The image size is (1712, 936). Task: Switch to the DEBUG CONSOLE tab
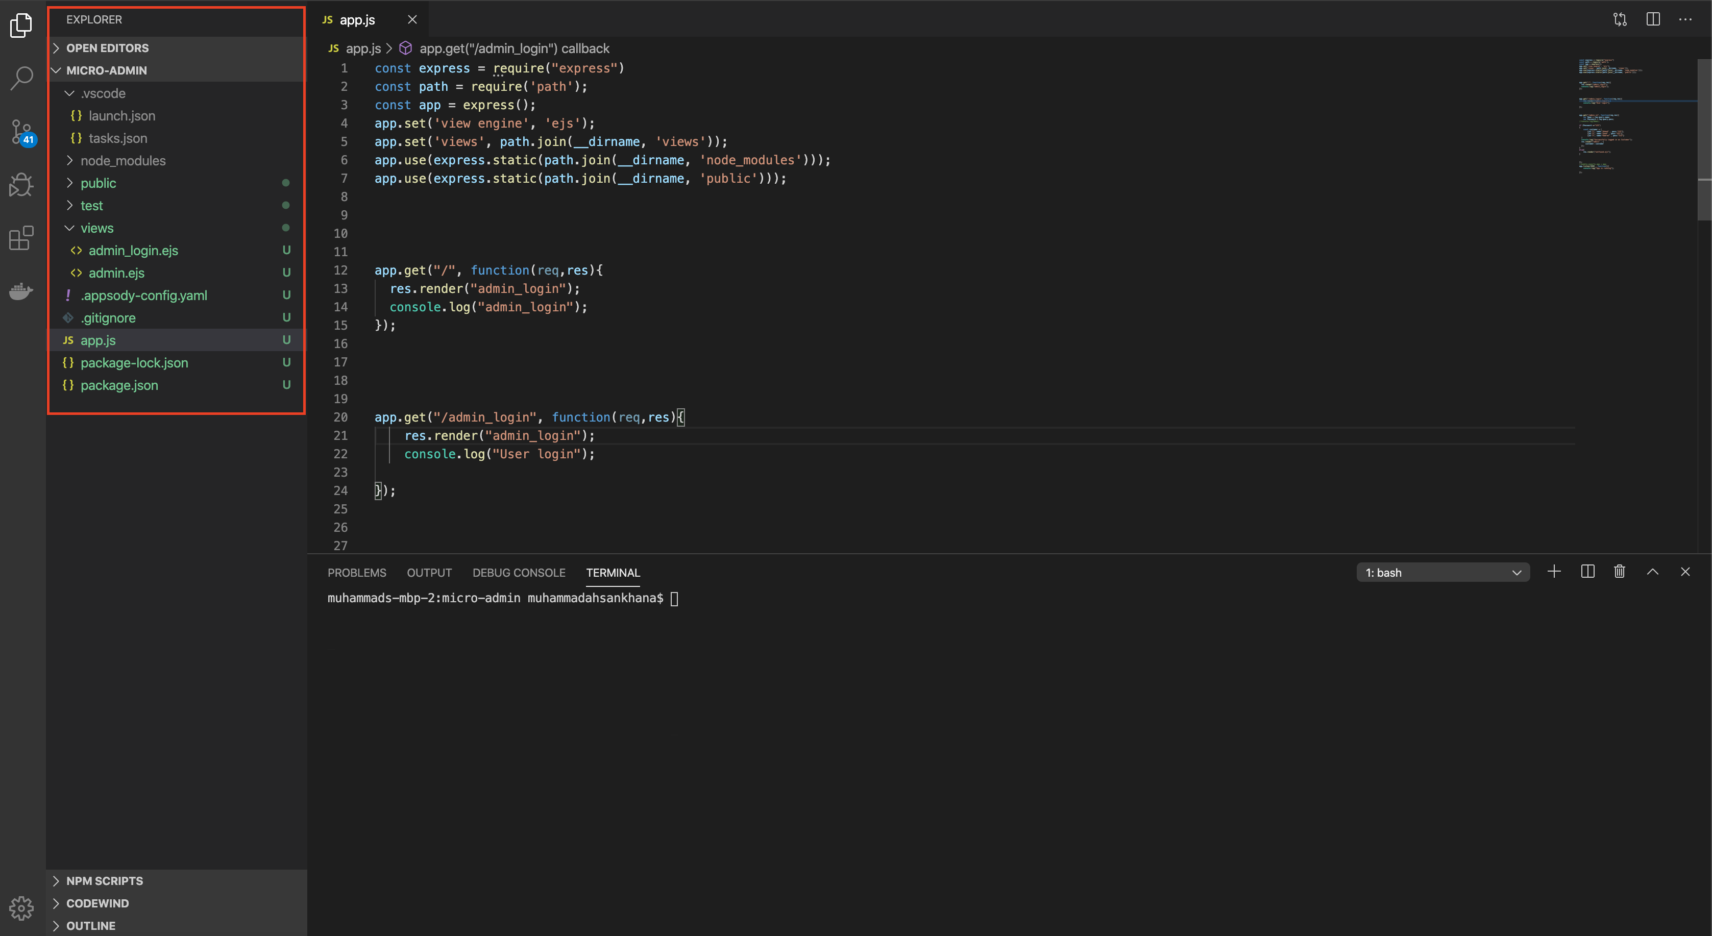click(x=519, y=572)
